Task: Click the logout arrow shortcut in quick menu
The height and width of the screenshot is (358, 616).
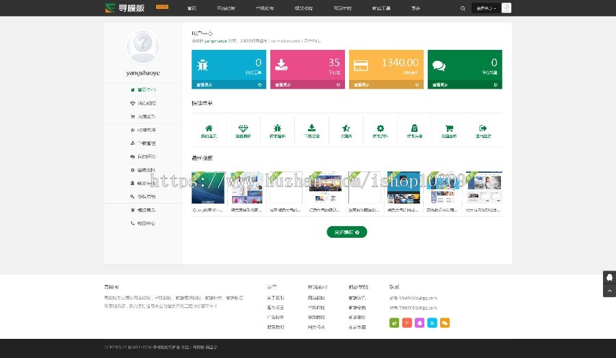Action: [483, 131]
